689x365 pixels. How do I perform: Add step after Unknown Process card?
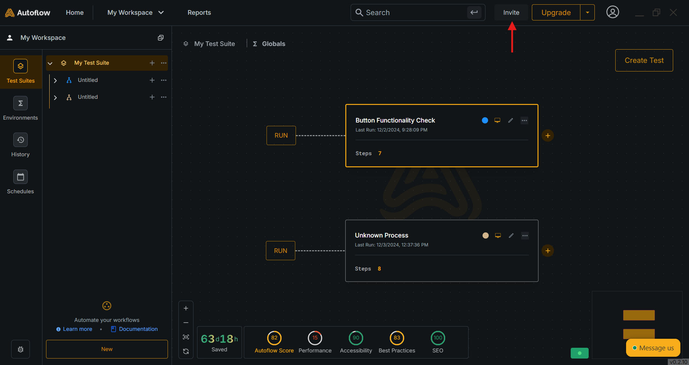[x=548, y=251]
